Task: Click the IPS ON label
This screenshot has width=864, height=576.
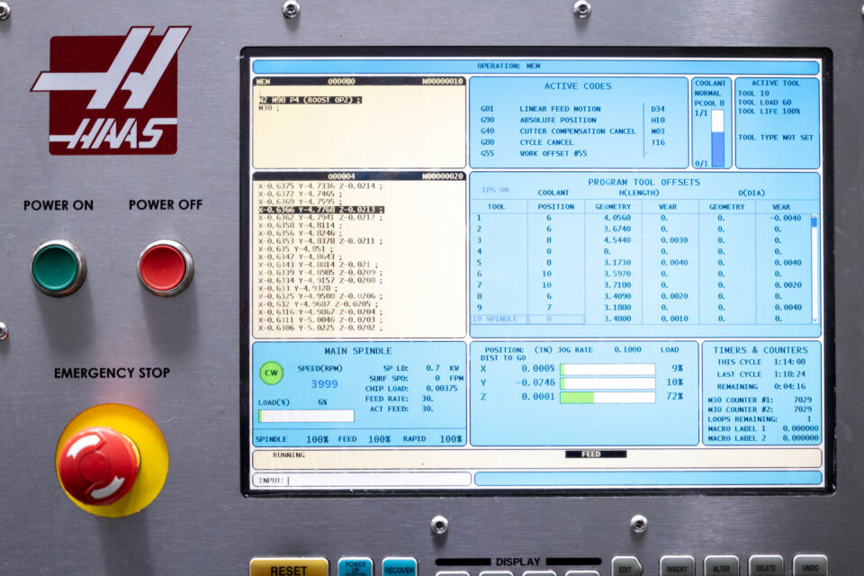Action: [495, 190]
